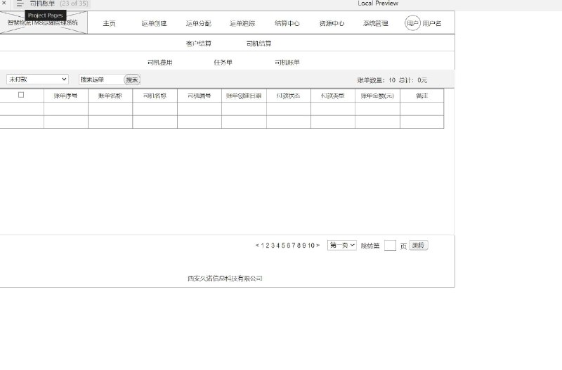562x370 pixels.
Task: Click the 用户 circular avatar icon
Action: pos(412,23)
